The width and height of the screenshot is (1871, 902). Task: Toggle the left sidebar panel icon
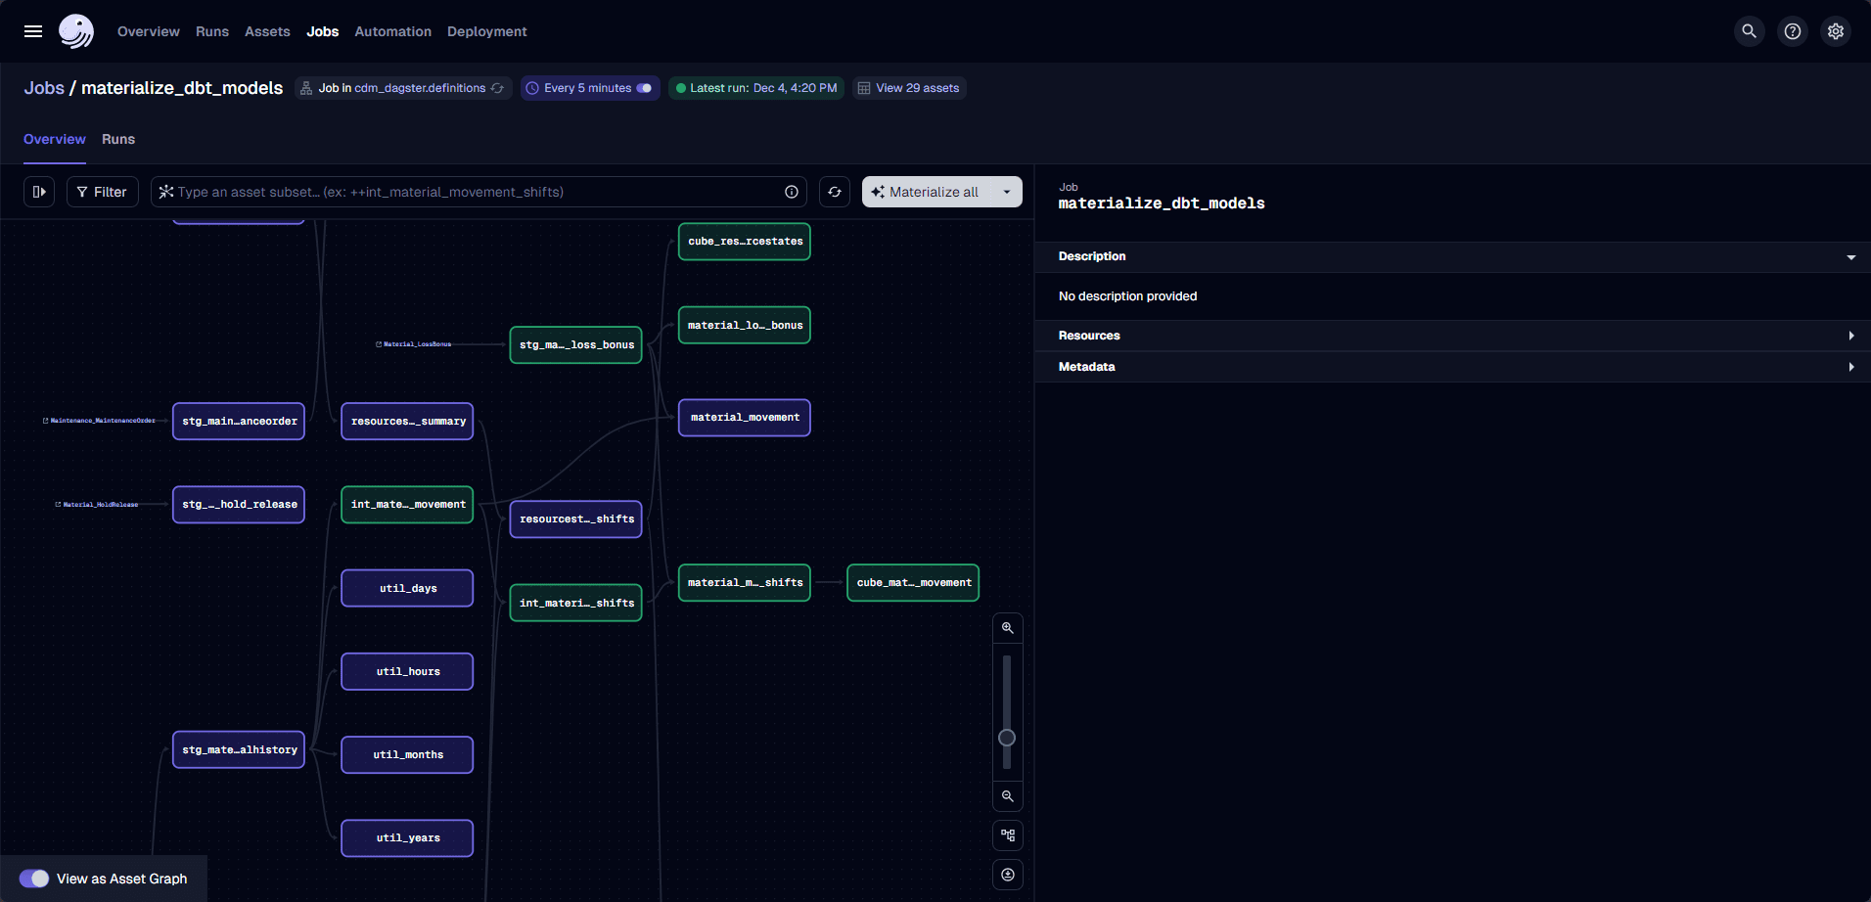tap(39, 192)
